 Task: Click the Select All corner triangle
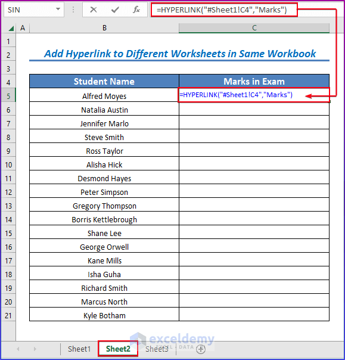[11, 28]
